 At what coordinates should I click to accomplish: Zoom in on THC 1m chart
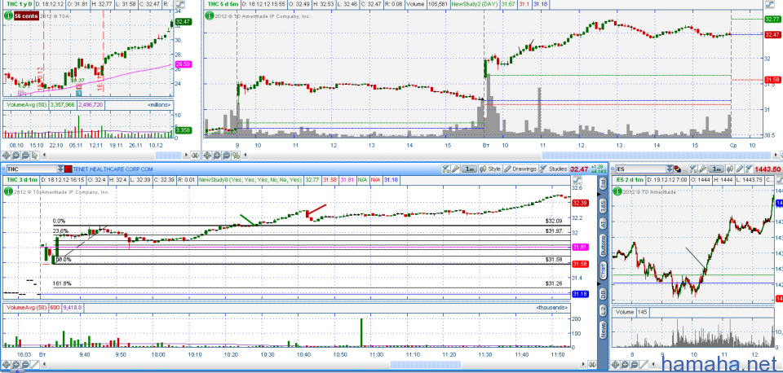point(15,365)
